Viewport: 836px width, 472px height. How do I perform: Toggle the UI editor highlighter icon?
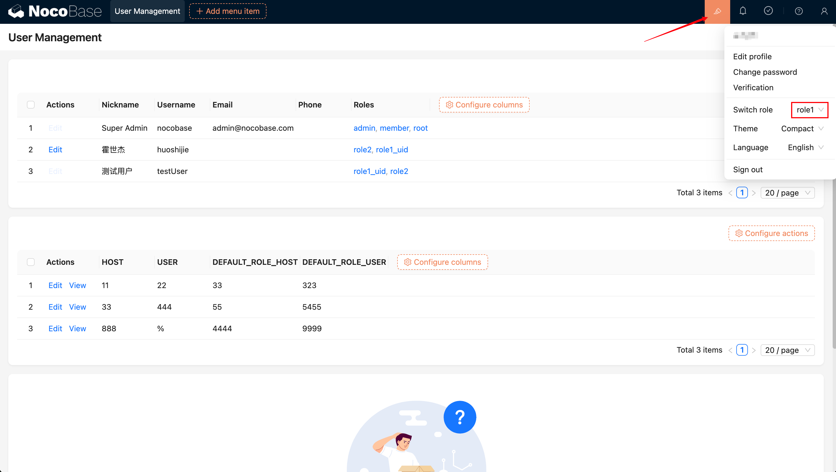click(717, 11)
